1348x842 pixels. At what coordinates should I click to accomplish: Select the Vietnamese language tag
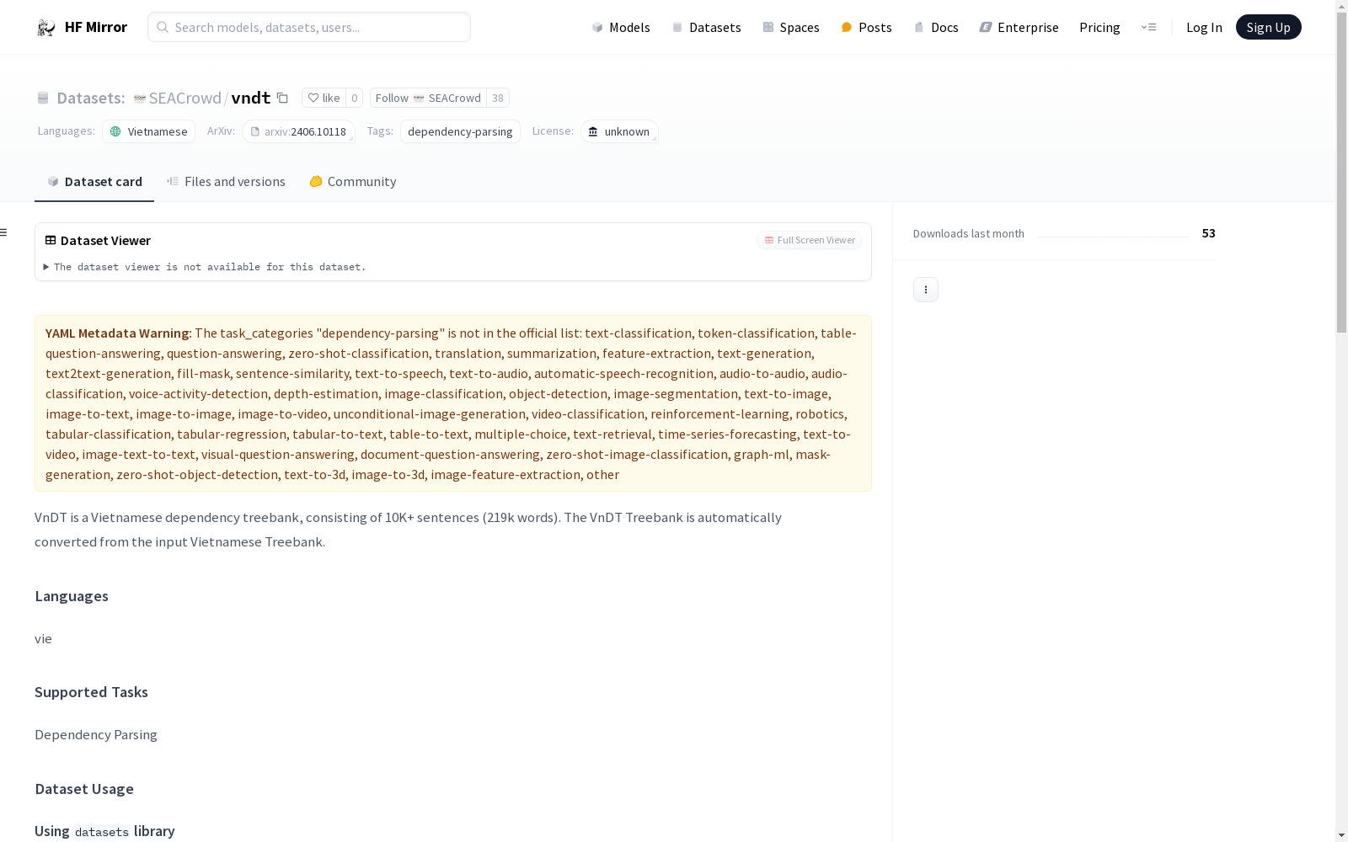(149, 131)
